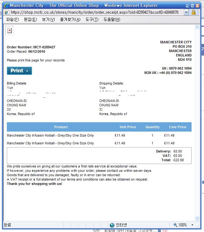This screenshot has width=204, height=232.
Task: Click the Billing Details heading
Action: click(x=17, y=84)
